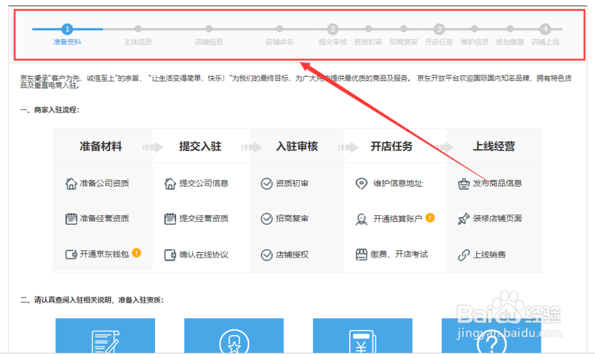Click the house icon beside 准备公司资质
Screen dimensions: 595x354
point(71,184)
